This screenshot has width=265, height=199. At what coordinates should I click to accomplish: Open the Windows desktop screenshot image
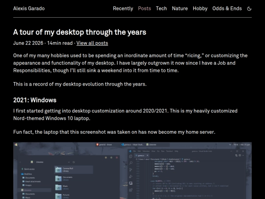[132, 171]
